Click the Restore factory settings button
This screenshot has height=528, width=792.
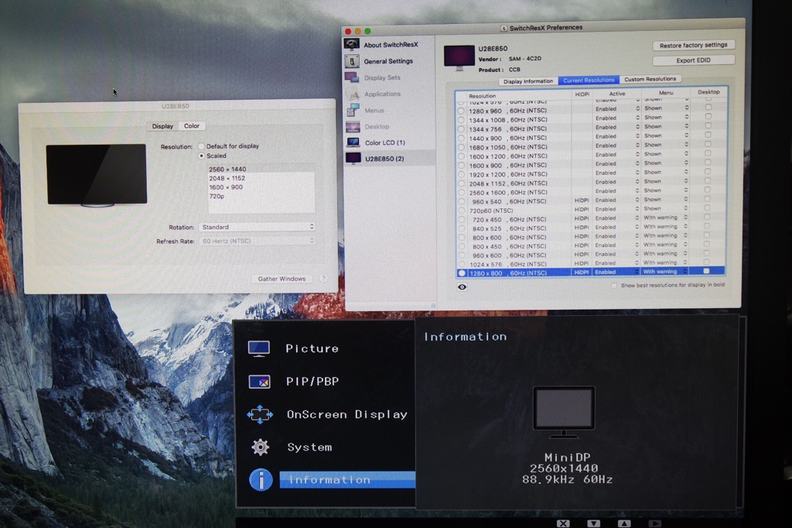(694, 45)
